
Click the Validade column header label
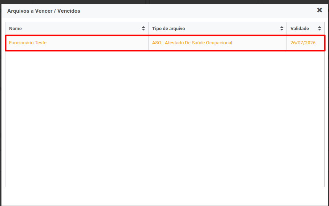click(300, 29)
